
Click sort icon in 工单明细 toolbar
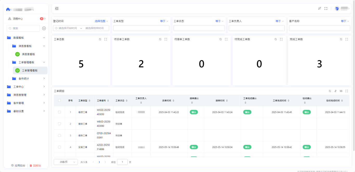(335, 91)
